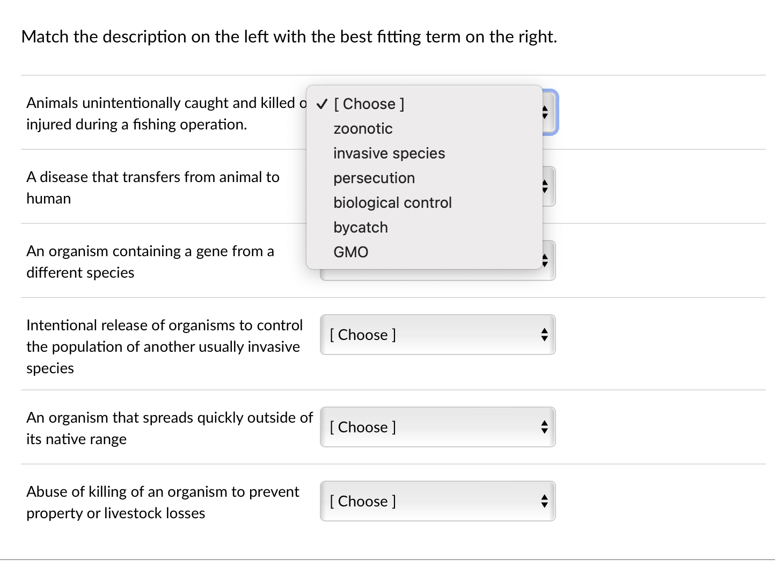Open the dropdown for the native range question
This screenshot has width=775, height=587.
click(437, 427)
